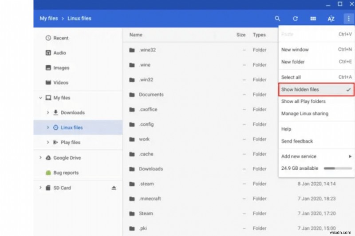This screenshot has width=355, height=236.
Task: Click the three-dot more menu icon
Action: (x=349, y=19)
